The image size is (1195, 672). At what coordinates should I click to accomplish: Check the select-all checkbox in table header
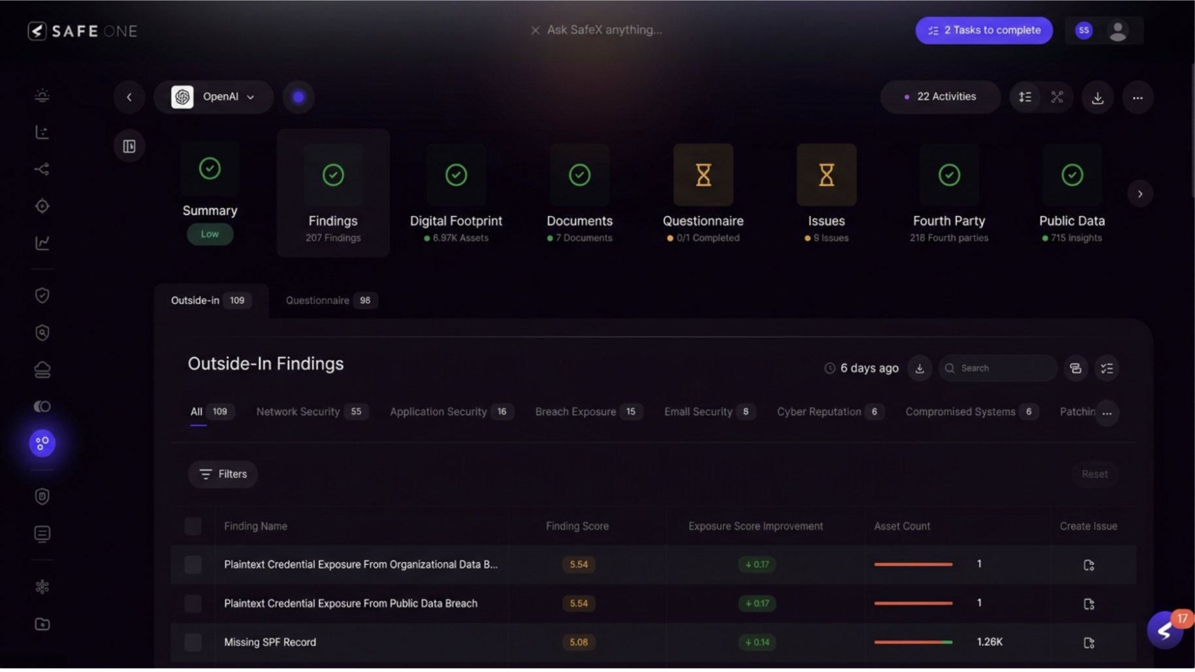click(x=193, y=527)
